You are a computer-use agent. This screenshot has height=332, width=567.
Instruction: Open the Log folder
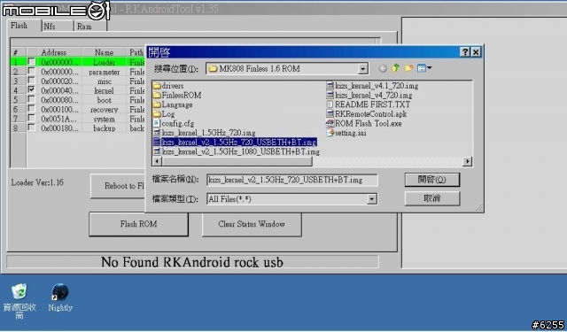coord(164,114)
